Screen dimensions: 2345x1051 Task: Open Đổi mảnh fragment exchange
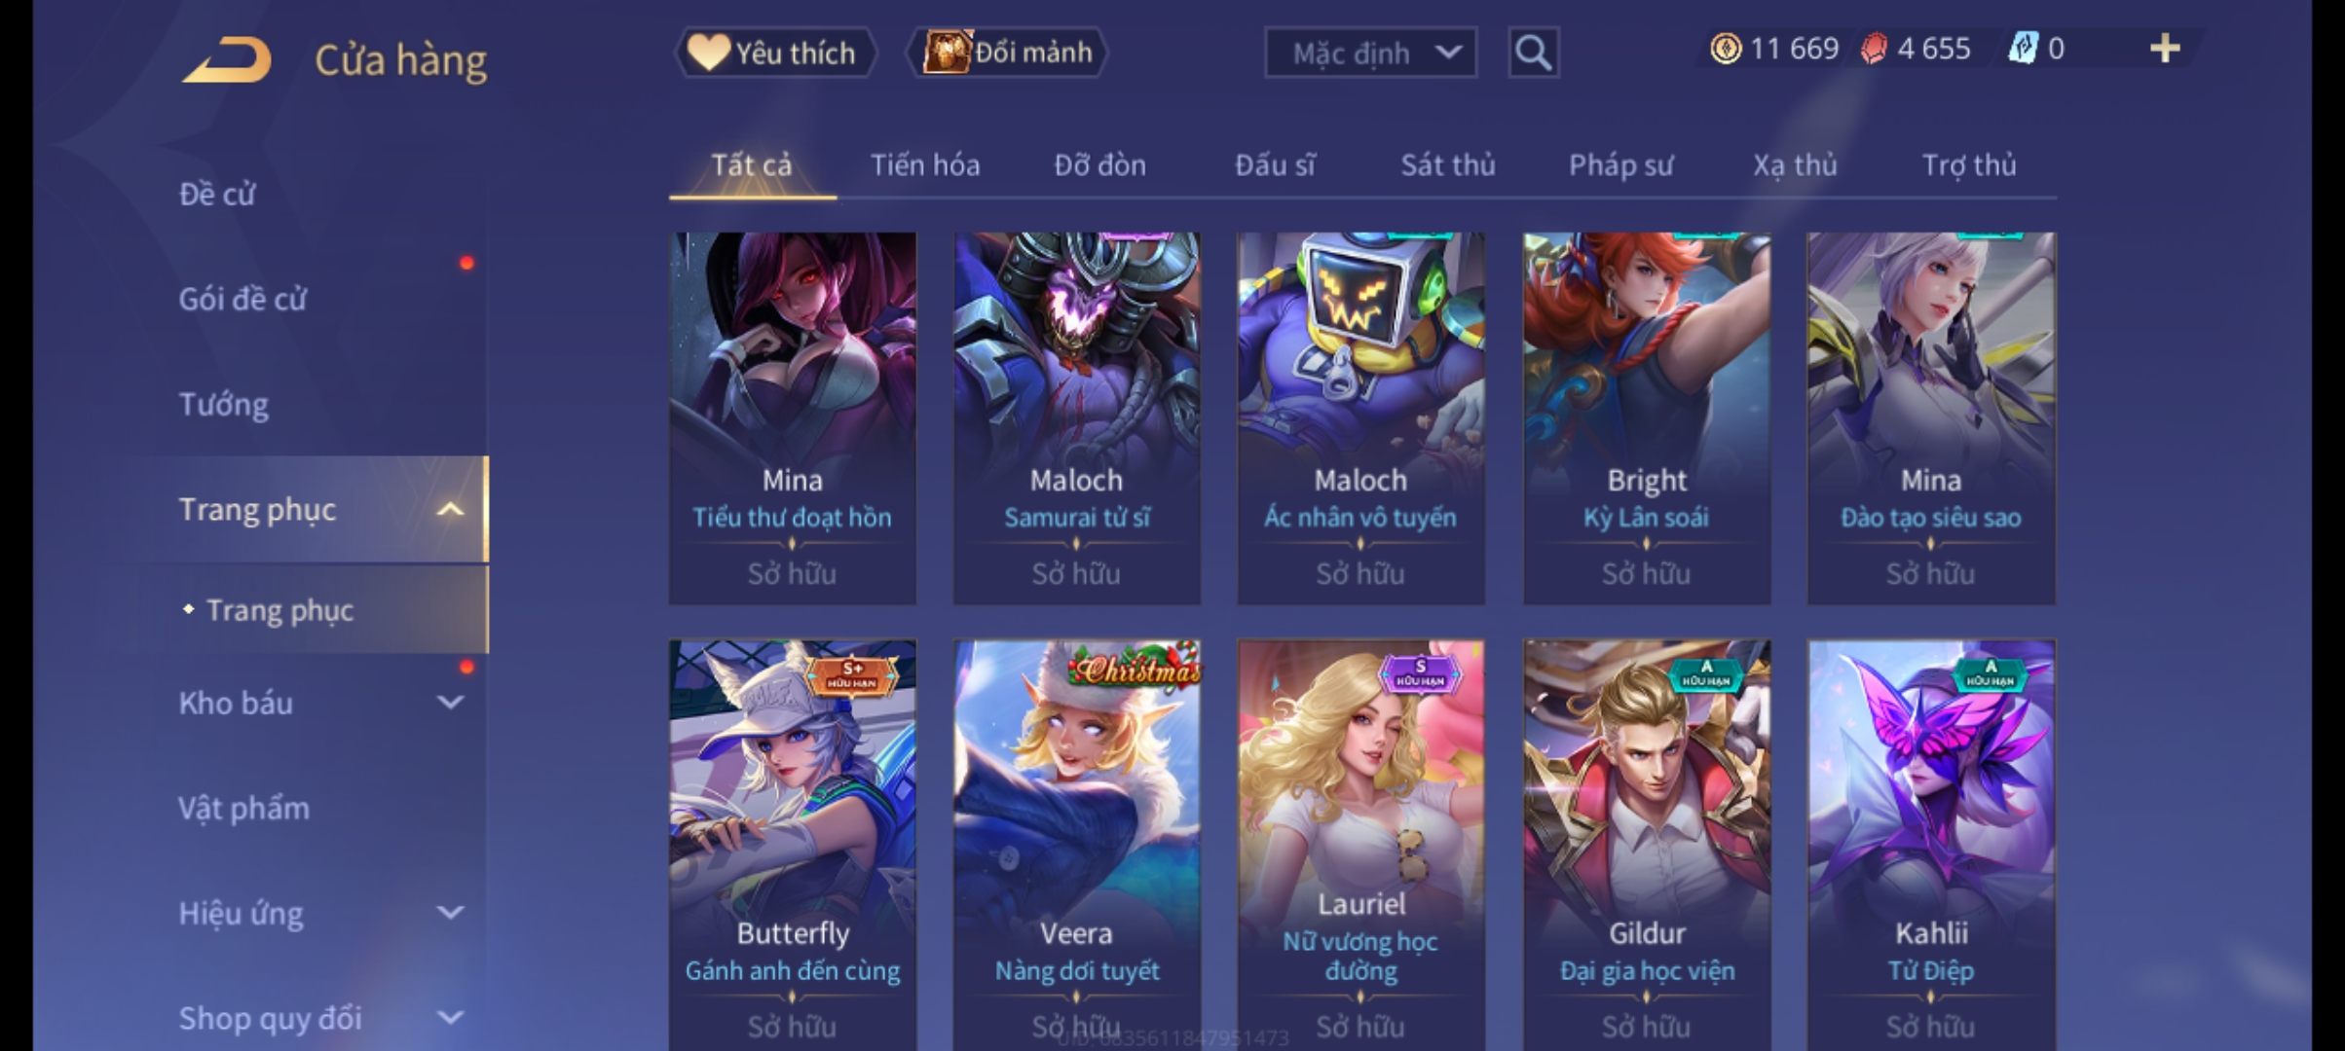[1008, 52]
